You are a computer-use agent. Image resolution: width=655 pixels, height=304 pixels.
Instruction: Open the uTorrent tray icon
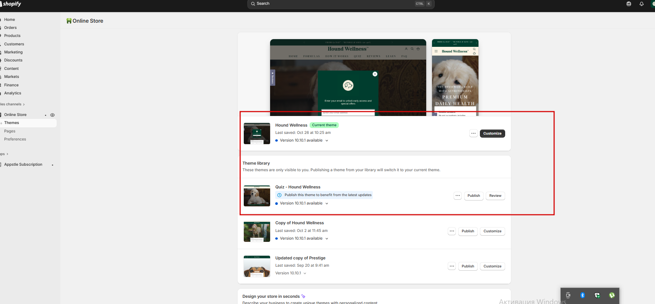(612, 295)
